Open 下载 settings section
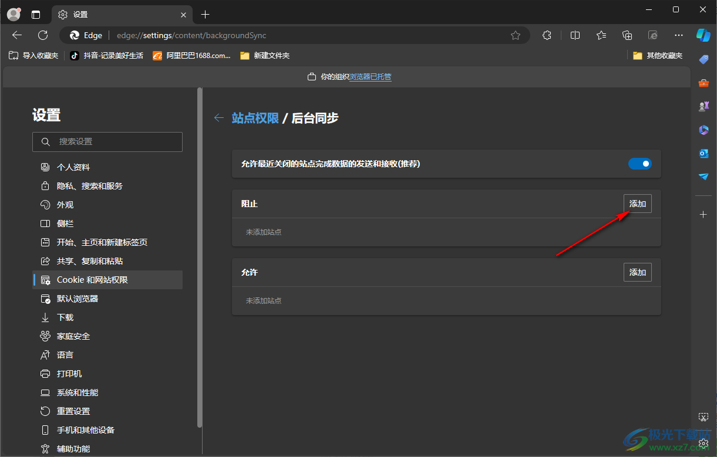 coord(107,317)
